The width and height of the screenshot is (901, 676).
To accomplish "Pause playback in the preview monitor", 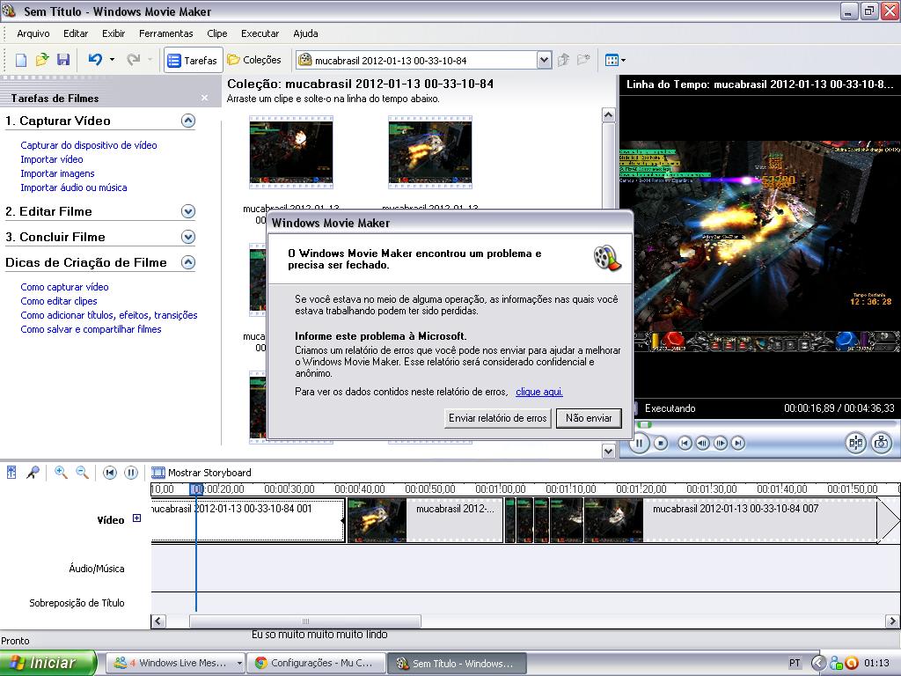I will (640, 443).
